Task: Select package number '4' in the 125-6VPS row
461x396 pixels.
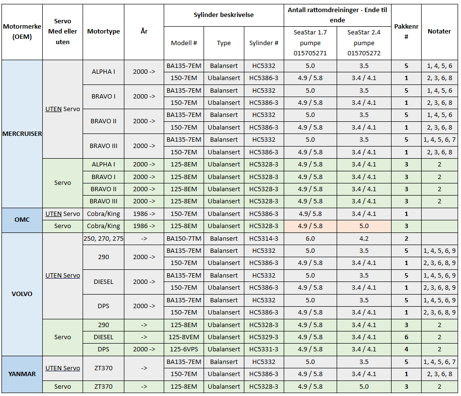Action: click(x=406, y=349)
